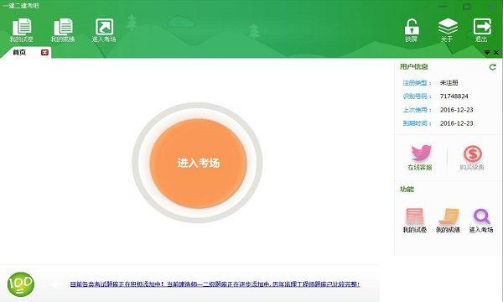Image resolution: width=503 pixels, height=302 pixels.
Task: Minimize the application window
Action: pos(443,6)
